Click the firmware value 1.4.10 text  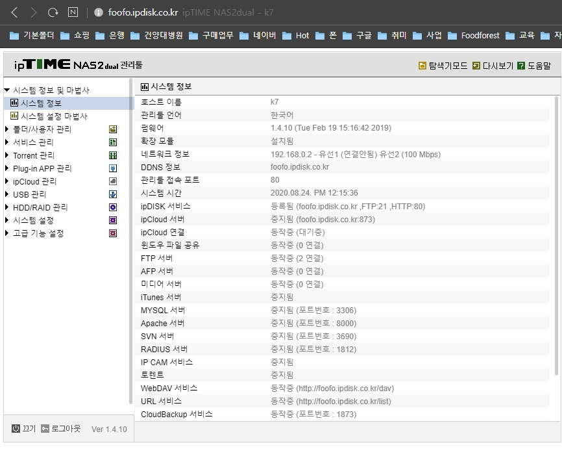tap(331, 128)
